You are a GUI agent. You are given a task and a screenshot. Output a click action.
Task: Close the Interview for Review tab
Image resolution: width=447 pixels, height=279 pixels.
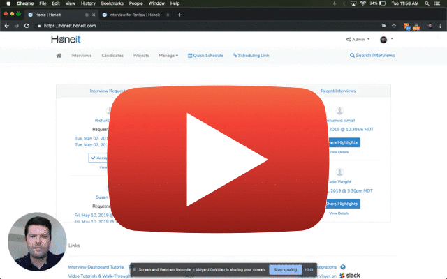168,15
